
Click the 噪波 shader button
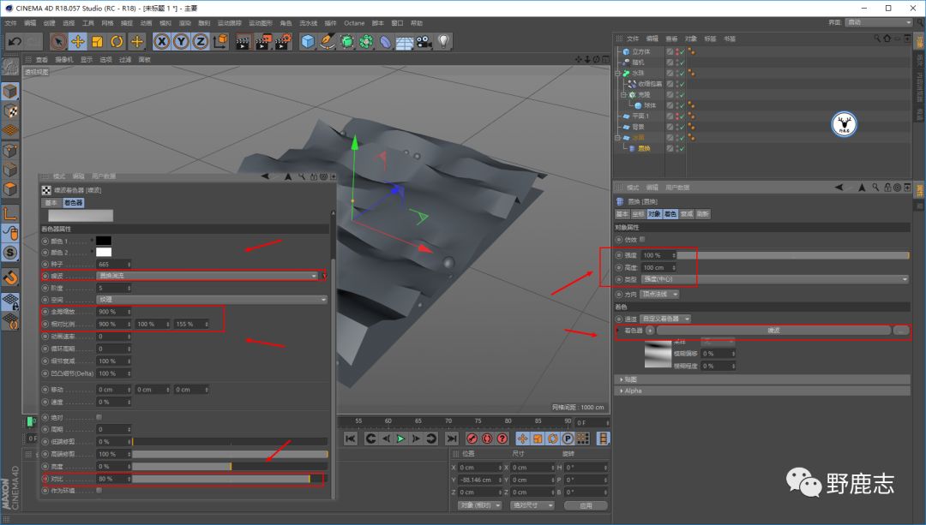click(773, 330)
